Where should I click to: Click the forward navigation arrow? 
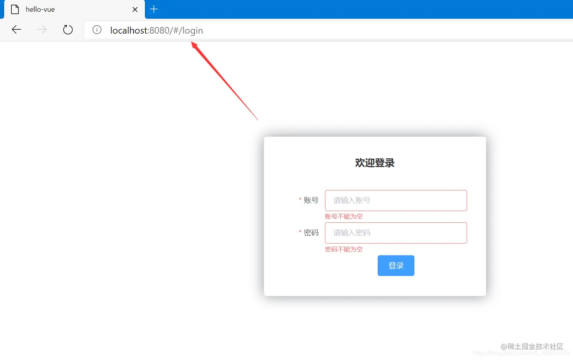coord(41,29)
